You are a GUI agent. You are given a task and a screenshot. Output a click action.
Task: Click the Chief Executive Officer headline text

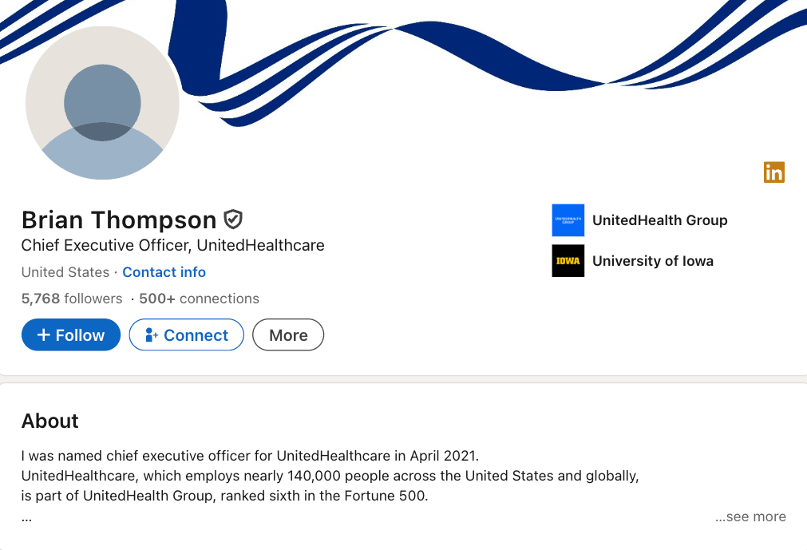pyautogui.click(x=173, y=245)
